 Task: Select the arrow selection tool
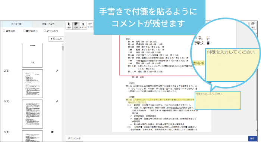[x=69, y=25]
